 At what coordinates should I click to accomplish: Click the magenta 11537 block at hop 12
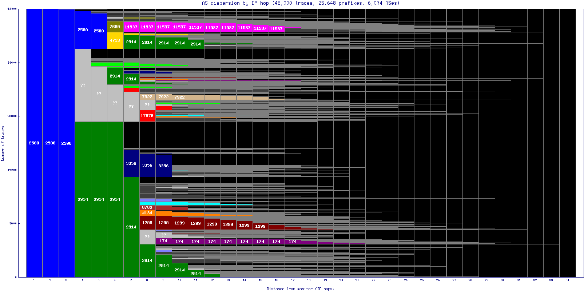[212, 28]
